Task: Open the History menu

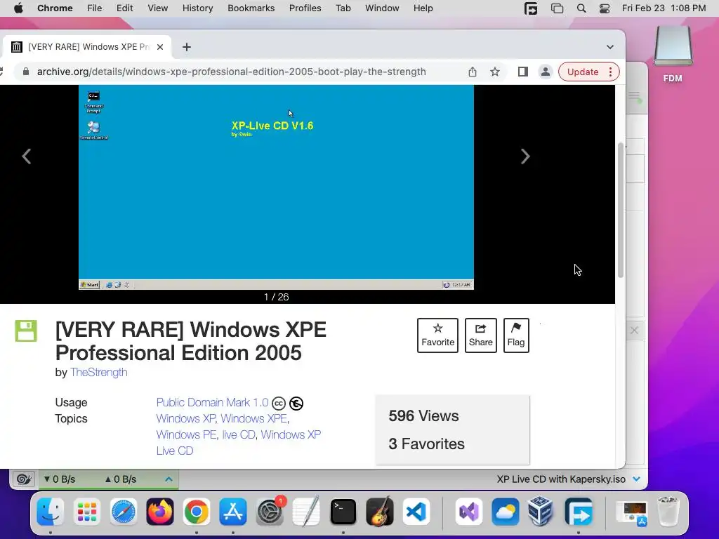Action: pyautogui.click(x=197, y=8)
